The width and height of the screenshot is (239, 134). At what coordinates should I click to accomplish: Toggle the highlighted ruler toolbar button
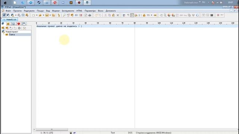pyautogui.click(x=132, y=15)
